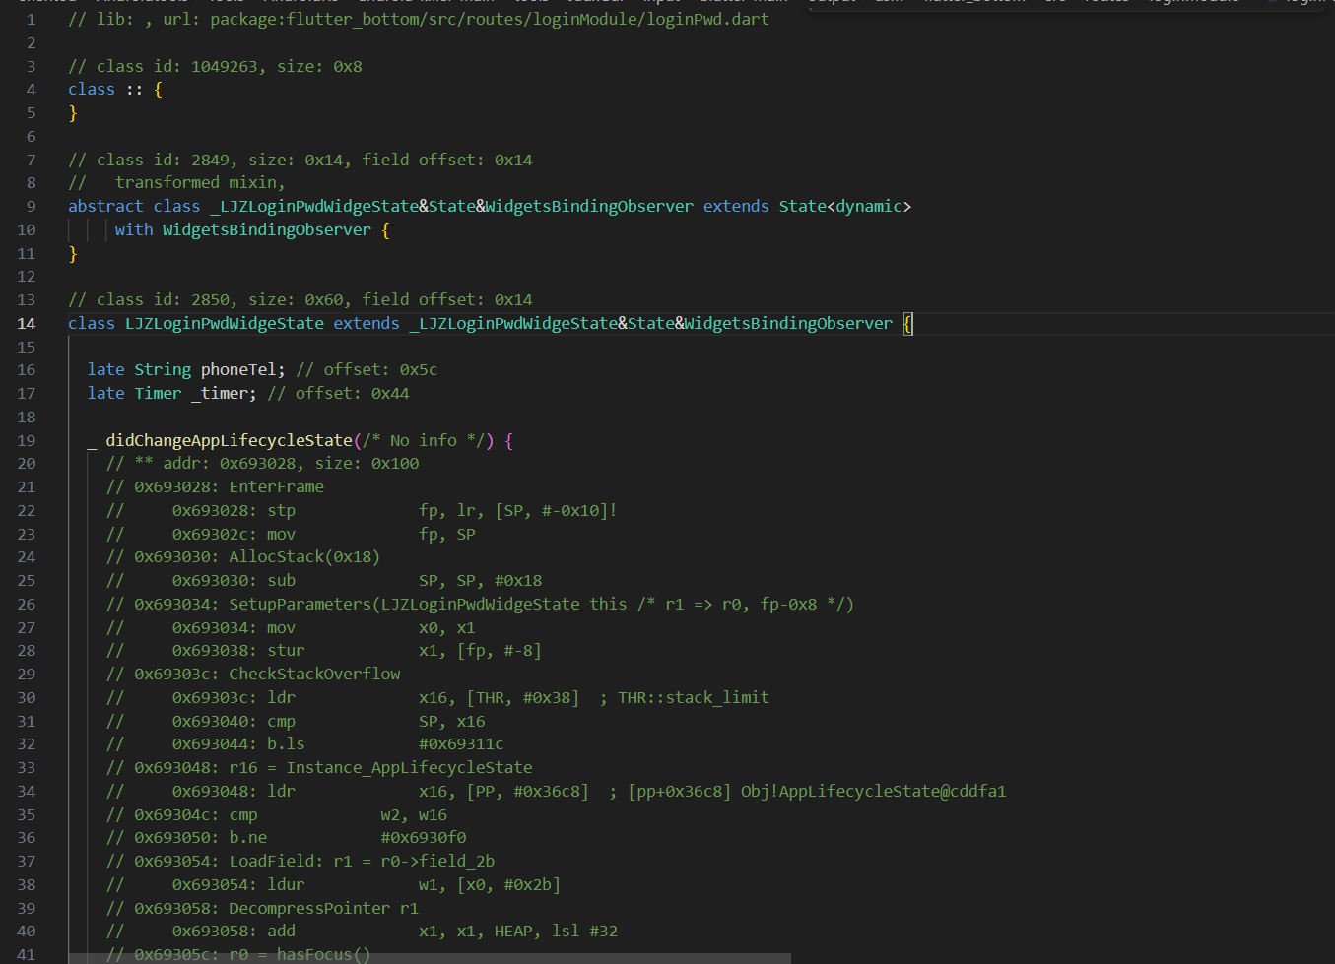The width and height of the screenshot is (1335, 964).
Task: Click the 'CheckStackOverflow' comment
Action: pos(314,674)
